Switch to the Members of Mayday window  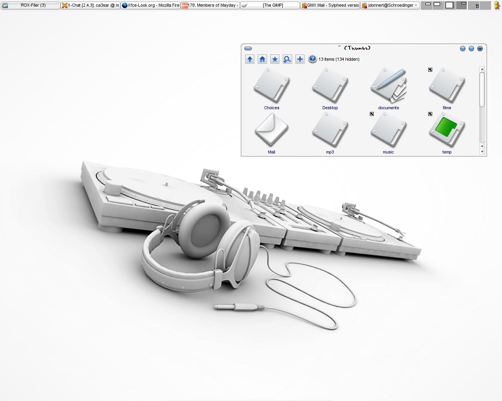210,5
